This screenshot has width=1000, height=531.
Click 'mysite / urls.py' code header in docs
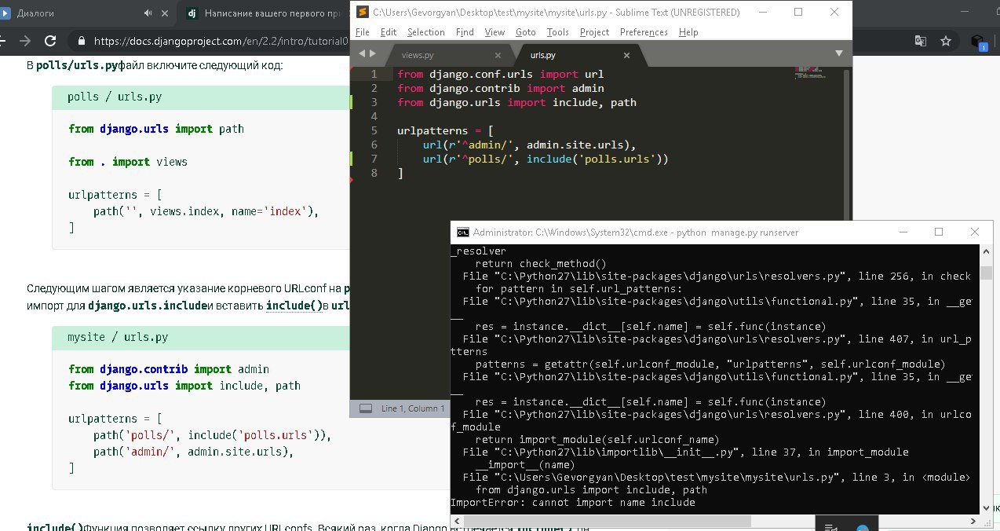(x=118, y=337)
